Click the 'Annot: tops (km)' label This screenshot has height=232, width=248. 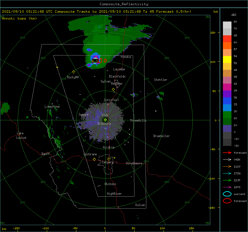coord(19,18)
